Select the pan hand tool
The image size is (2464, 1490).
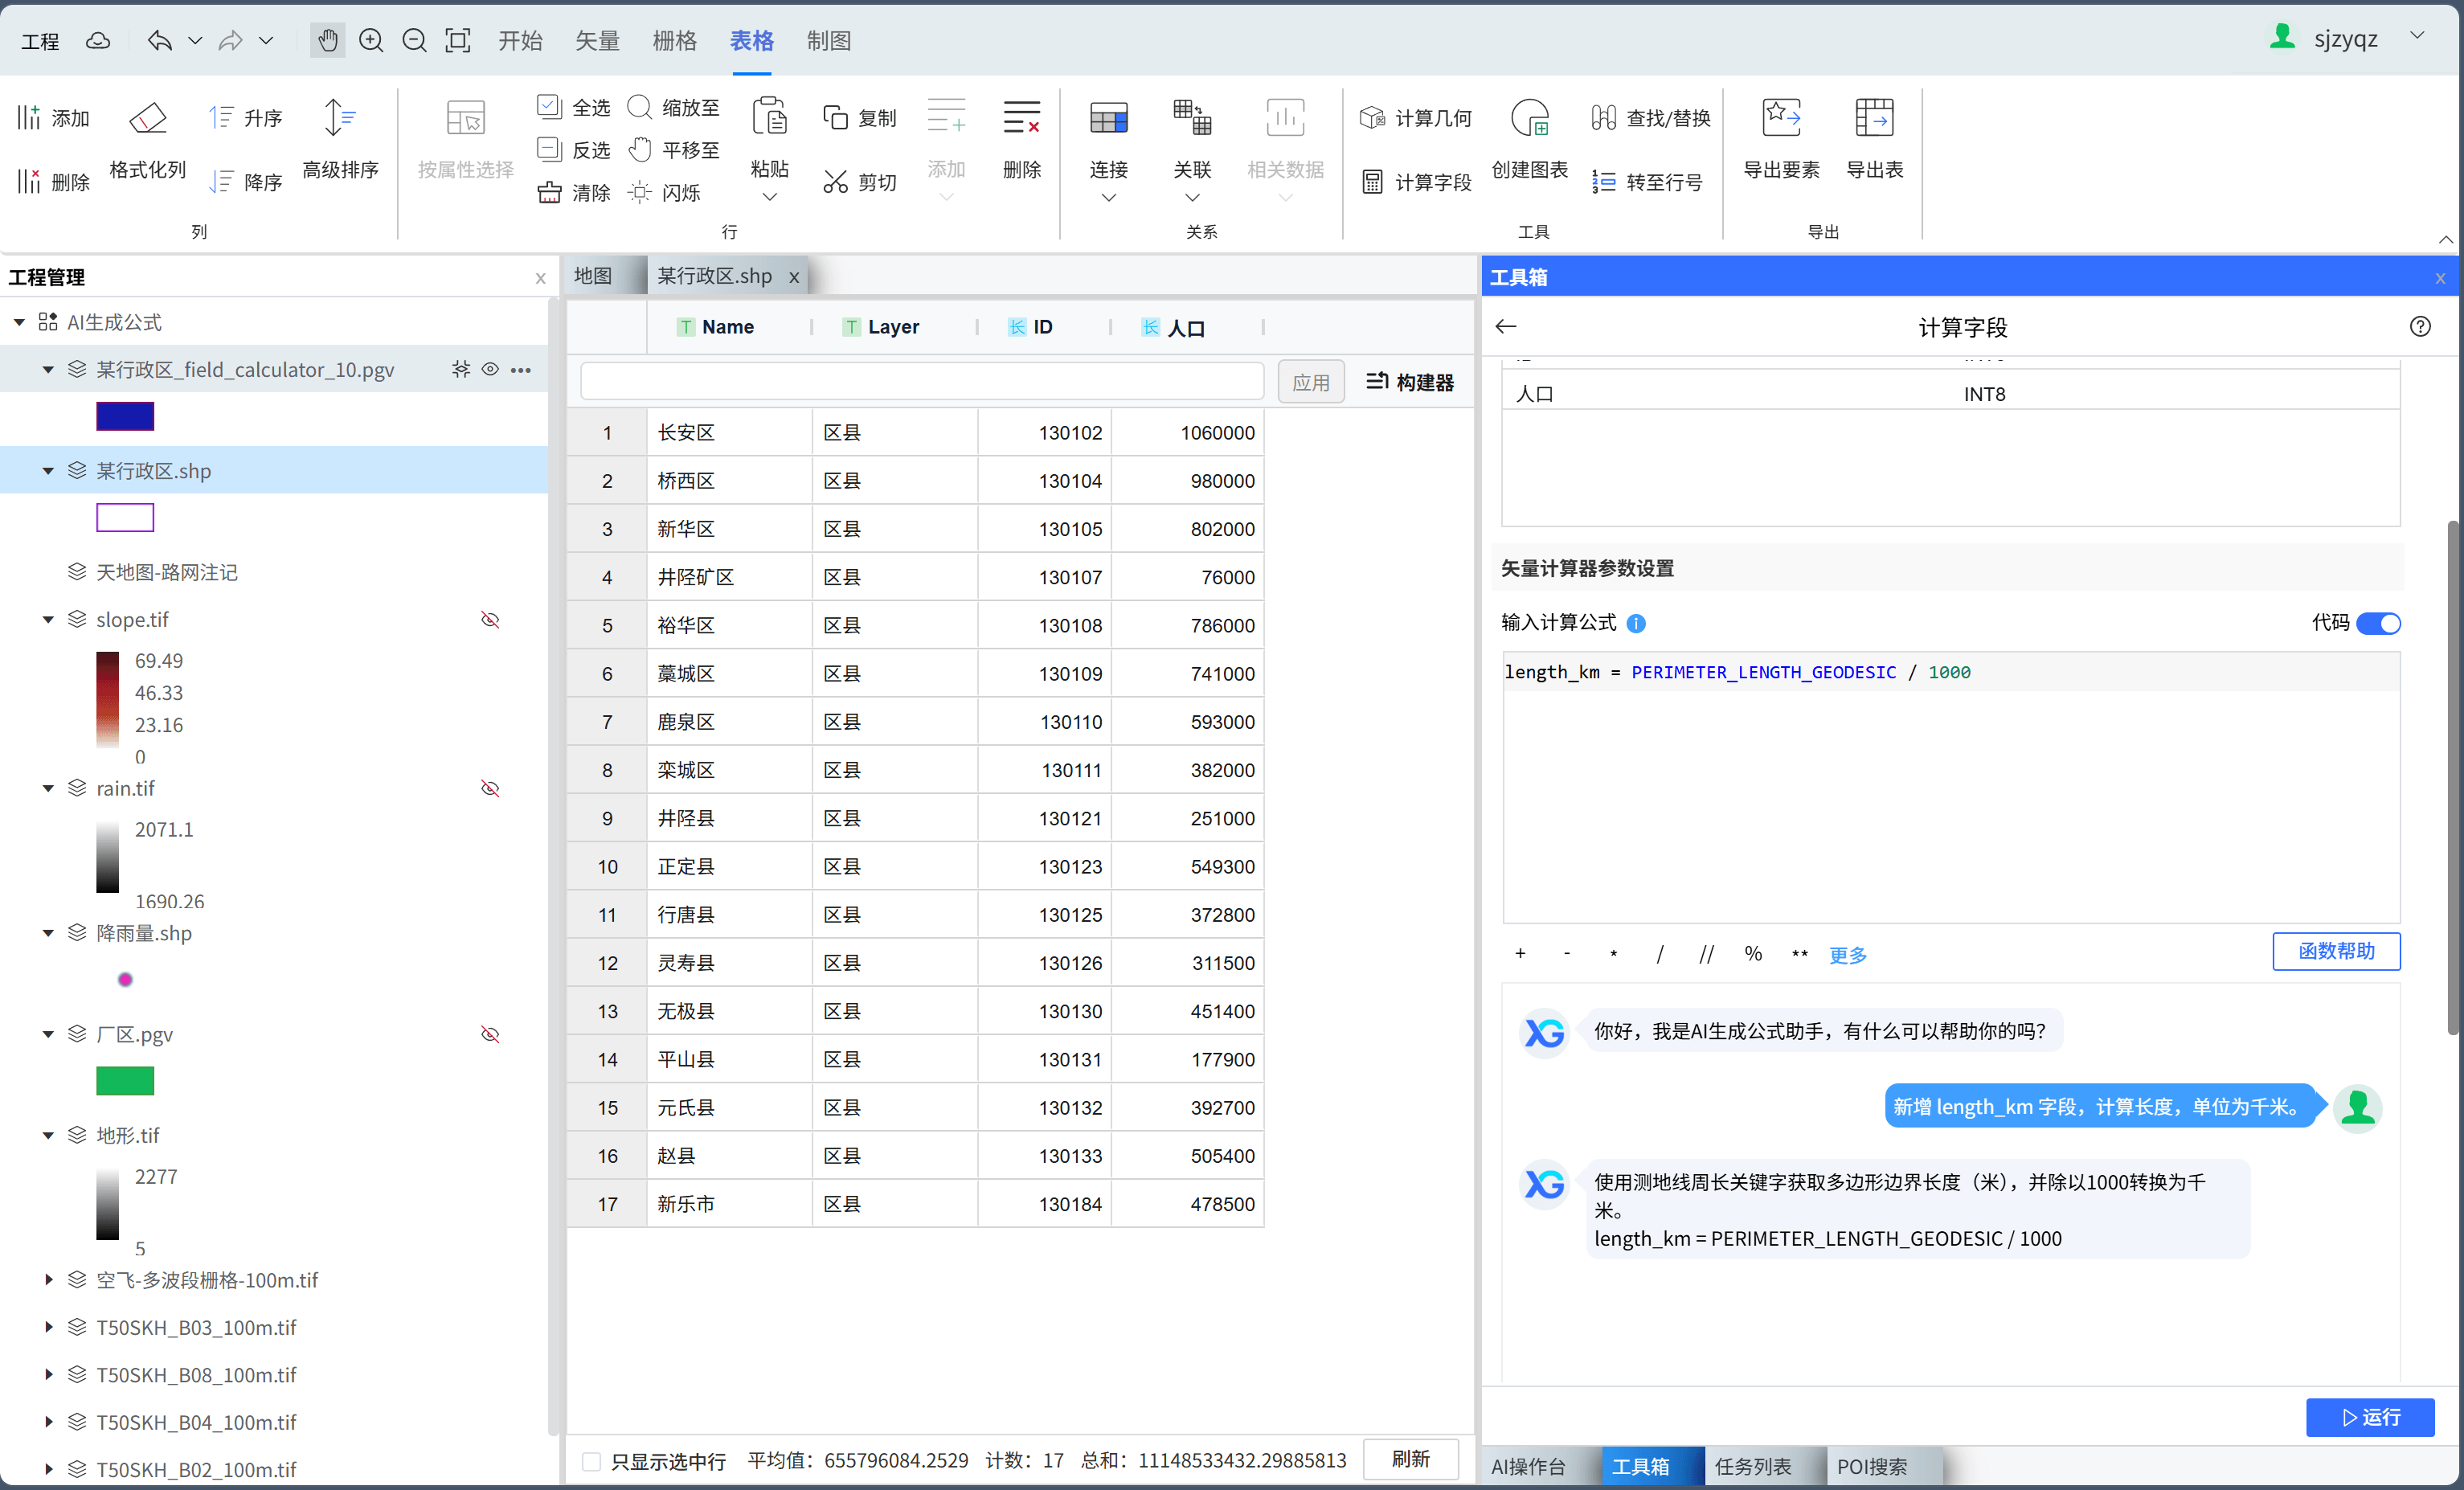(x=327, y=41)
